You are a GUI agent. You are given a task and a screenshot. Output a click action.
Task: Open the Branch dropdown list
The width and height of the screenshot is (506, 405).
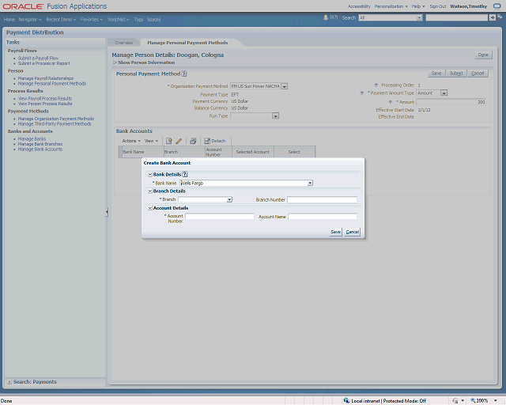tap(229, 200)
